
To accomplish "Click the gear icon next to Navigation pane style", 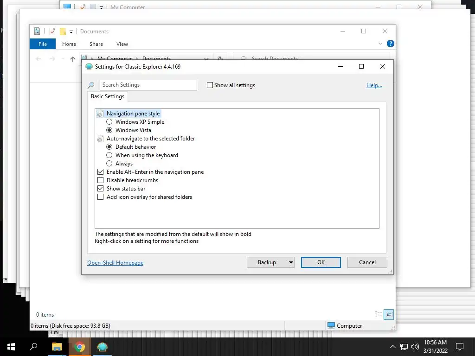I will (100, 114).
